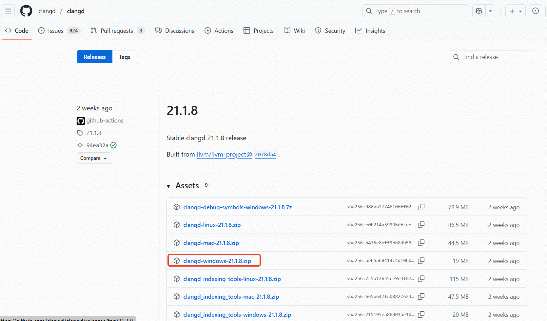547x321 pixels.
Task: Download clangd_indexing_tools-linux-21.1.8.zip
Action: pyautogui.click(x=232, y=279)
